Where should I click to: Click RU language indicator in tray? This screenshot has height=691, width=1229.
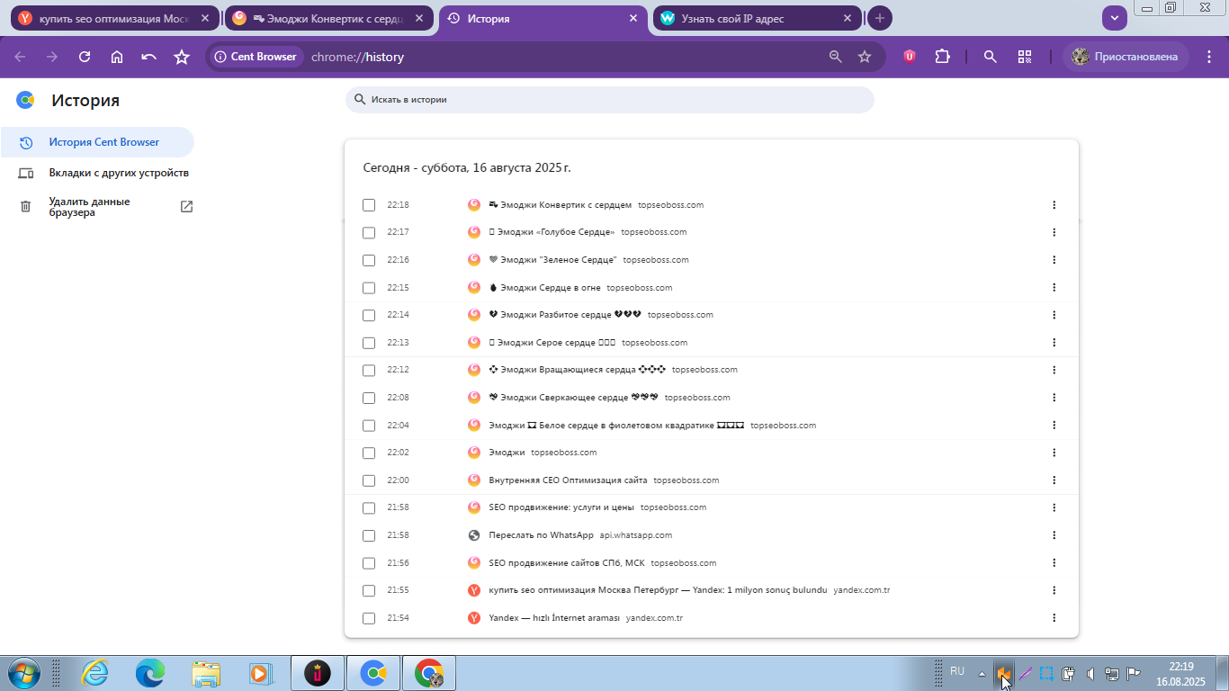click(957, 672)
